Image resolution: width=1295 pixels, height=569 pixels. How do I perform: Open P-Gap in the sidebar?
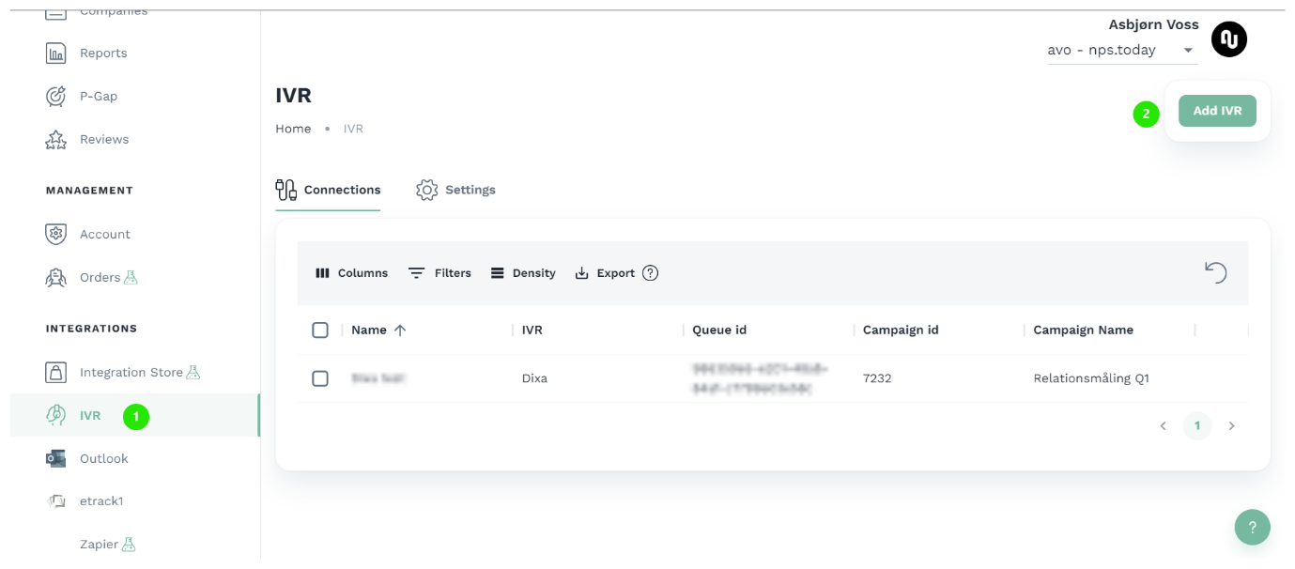click(98, 97)
